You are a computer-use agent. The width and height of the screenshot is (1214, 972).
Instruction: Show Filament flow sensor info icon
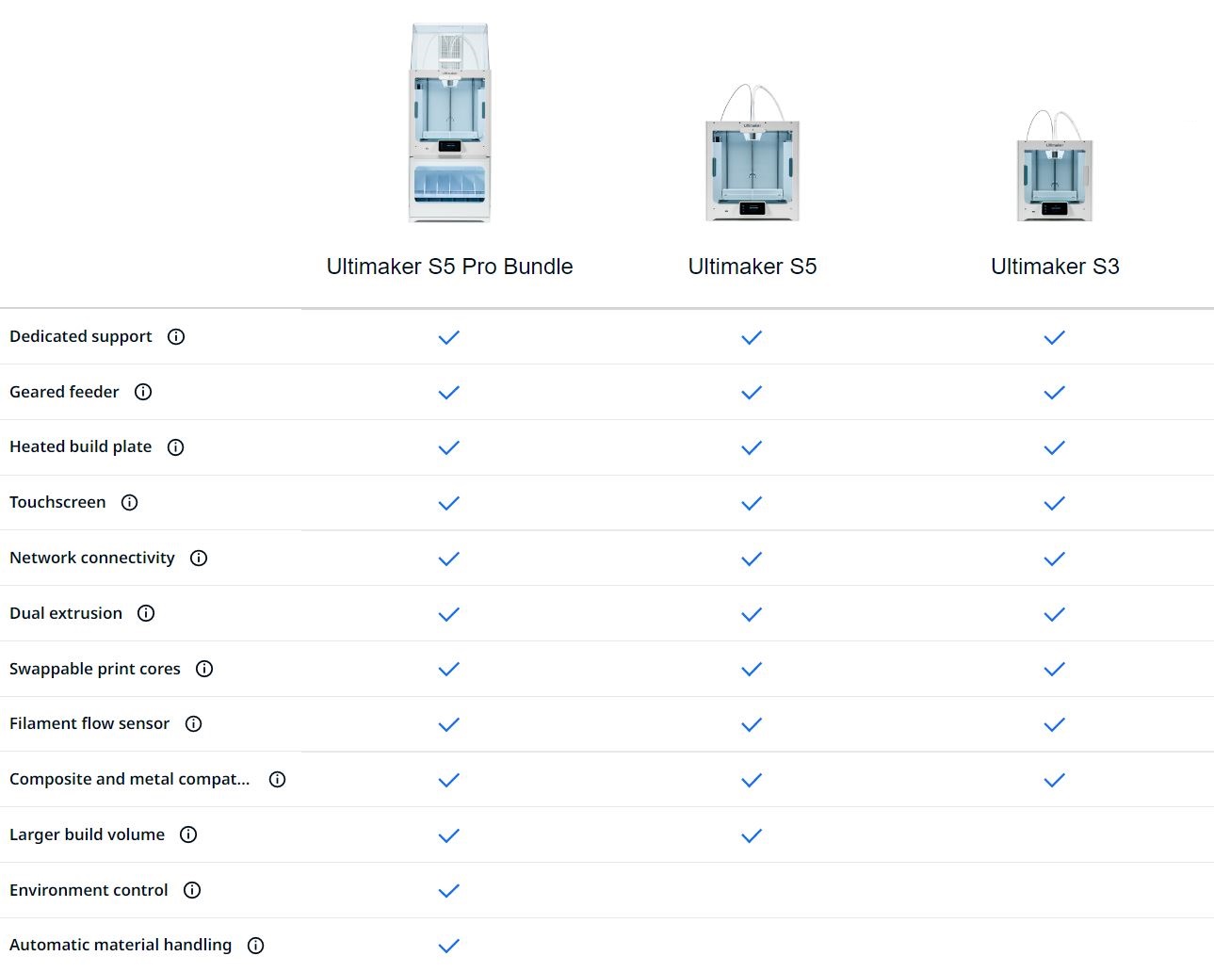(x=194, y=724)
